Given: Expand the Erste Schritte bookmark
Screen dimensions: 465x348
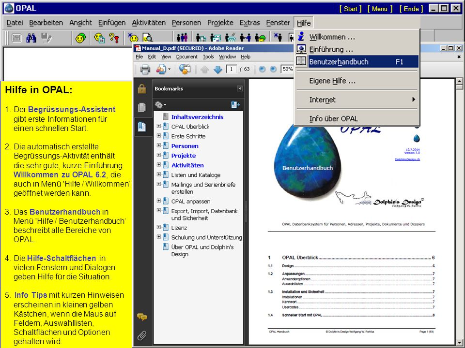Looking at the screenshot, I should (x=159, y=135).
